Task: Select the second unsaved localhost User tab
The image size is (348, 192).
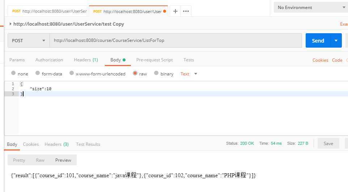Action: pos(128,11)
